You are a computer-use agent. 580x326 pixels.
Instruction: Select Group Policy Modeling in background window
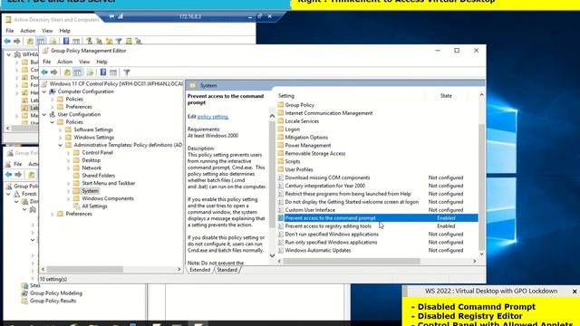pos(56,293)
